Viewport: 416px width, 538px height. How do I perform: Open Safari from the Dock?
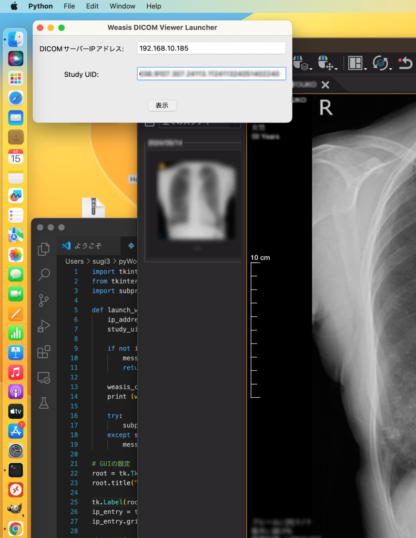pos(16,98)
